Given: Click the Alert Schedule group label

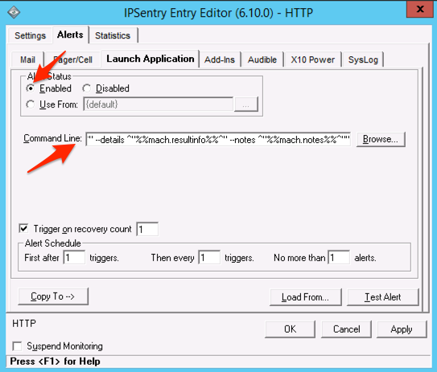Looking at the screenshot, I should click(x=52, y=243).
